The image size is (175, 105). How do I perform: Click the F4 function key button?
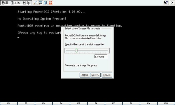(61, 103)
